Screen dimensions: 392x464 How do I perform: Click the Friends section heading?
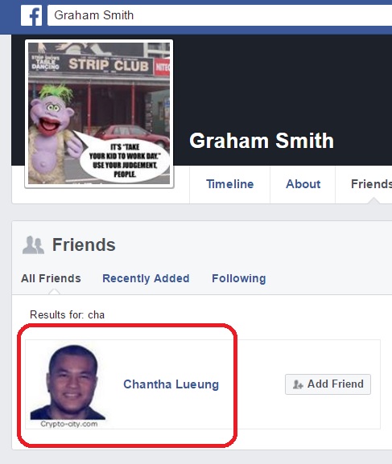(x=84, y=244)
